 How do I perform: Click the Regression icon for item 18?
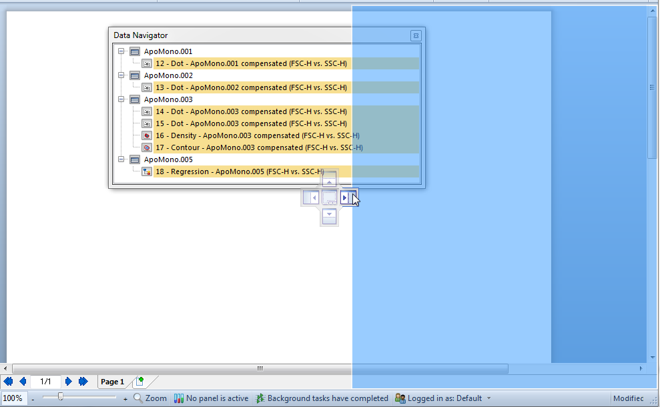pos(147,171)
